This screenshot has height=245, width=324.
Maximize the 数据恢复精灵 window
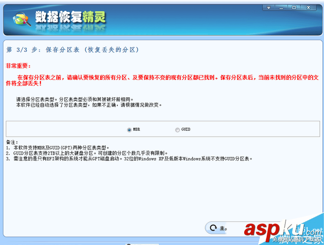294,8
